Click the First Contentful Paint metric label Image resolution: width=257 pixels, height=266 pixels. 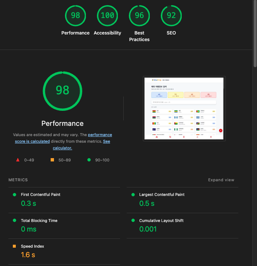(41, 194)
